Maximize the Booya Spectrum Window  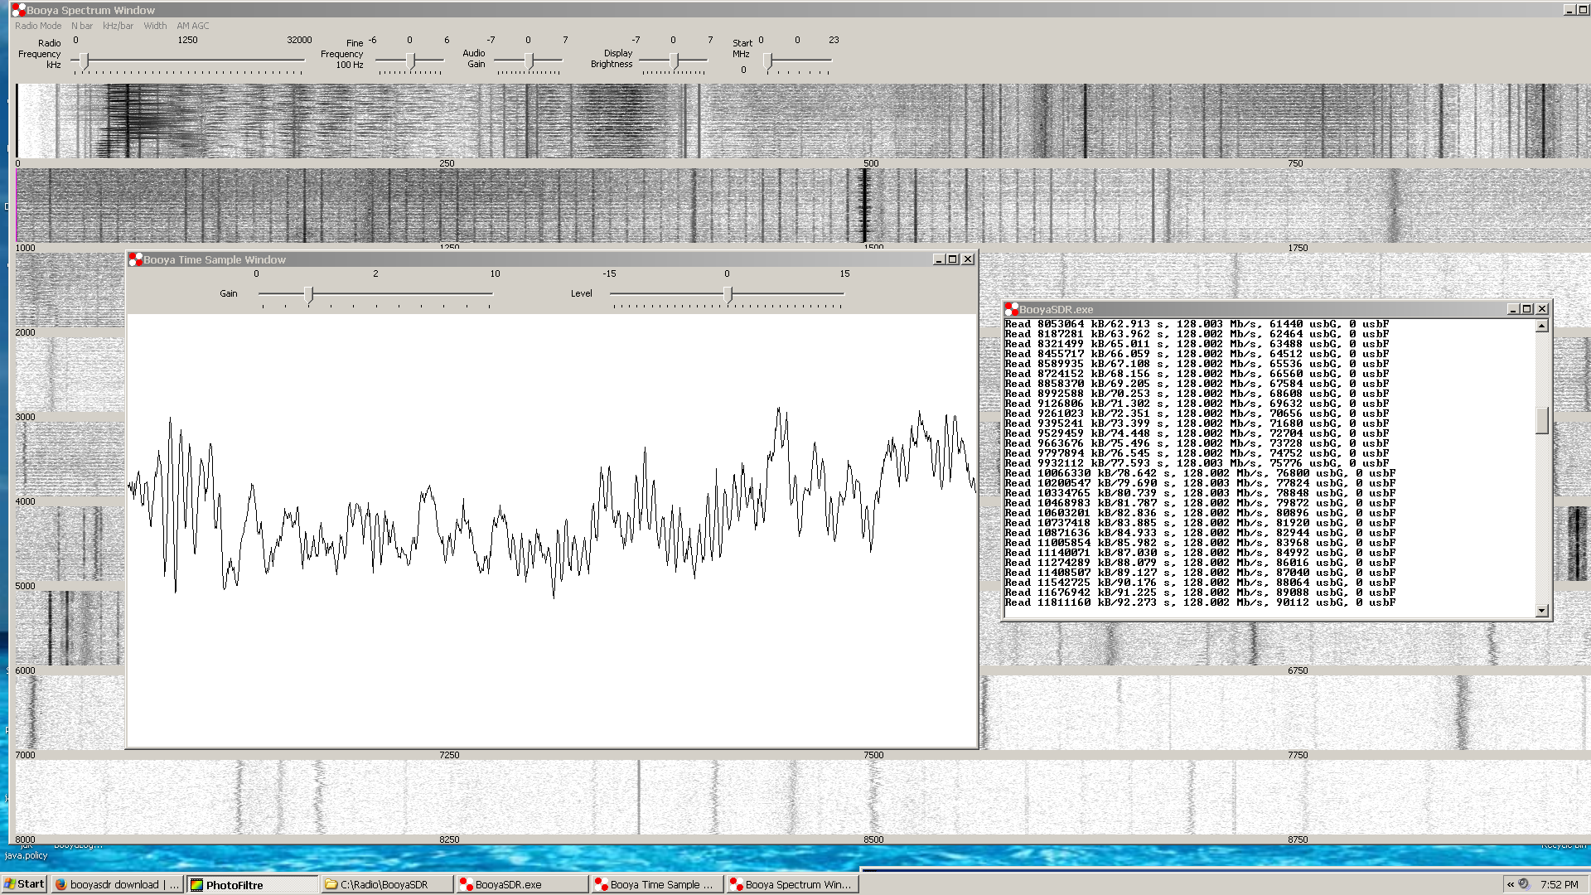pos(1583,10)
